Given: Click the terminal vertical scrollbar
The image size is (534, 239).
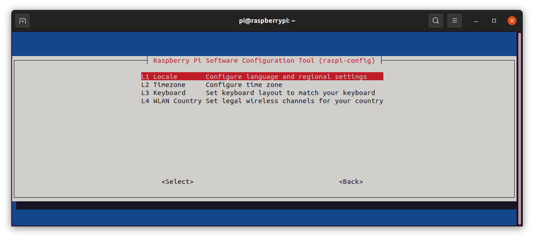Looking at the screenshot, I should 519,129.
